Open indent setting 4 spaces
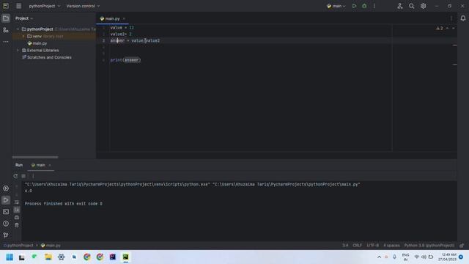469x264 pixels. click(x=391, y=246)
